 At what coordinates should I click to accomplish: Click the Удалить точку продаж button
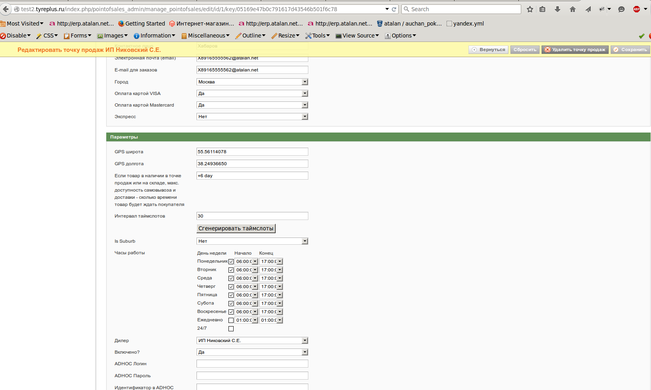(x=575, y=49)
